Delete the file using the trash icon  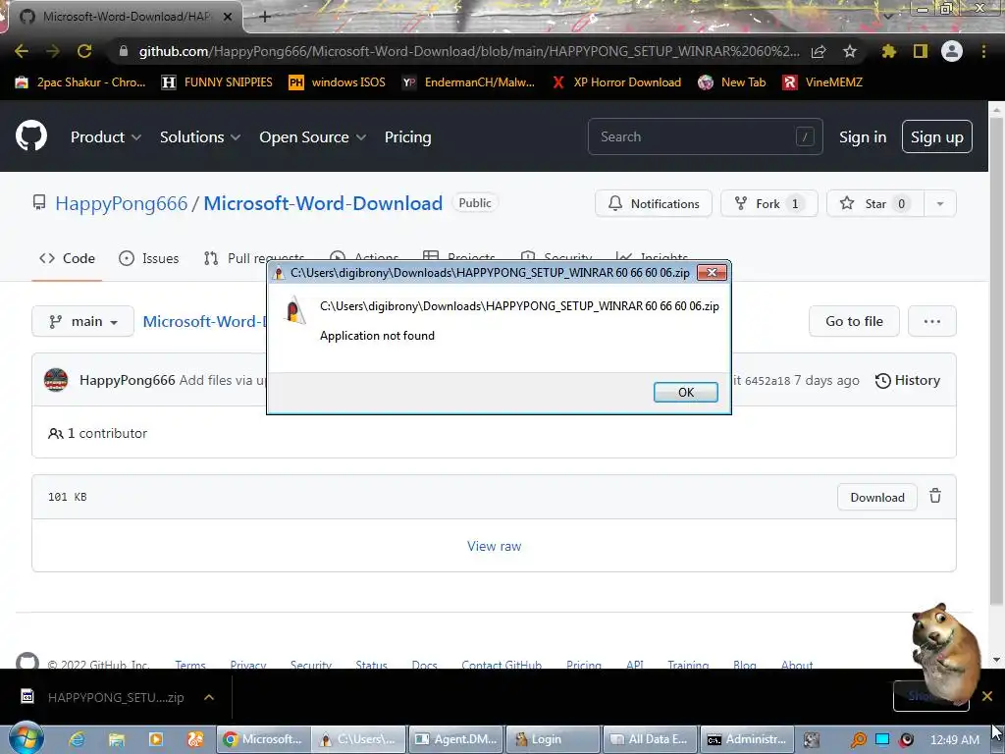935,496
